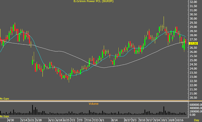Click the 29.50 price axis label

[193, 23]
